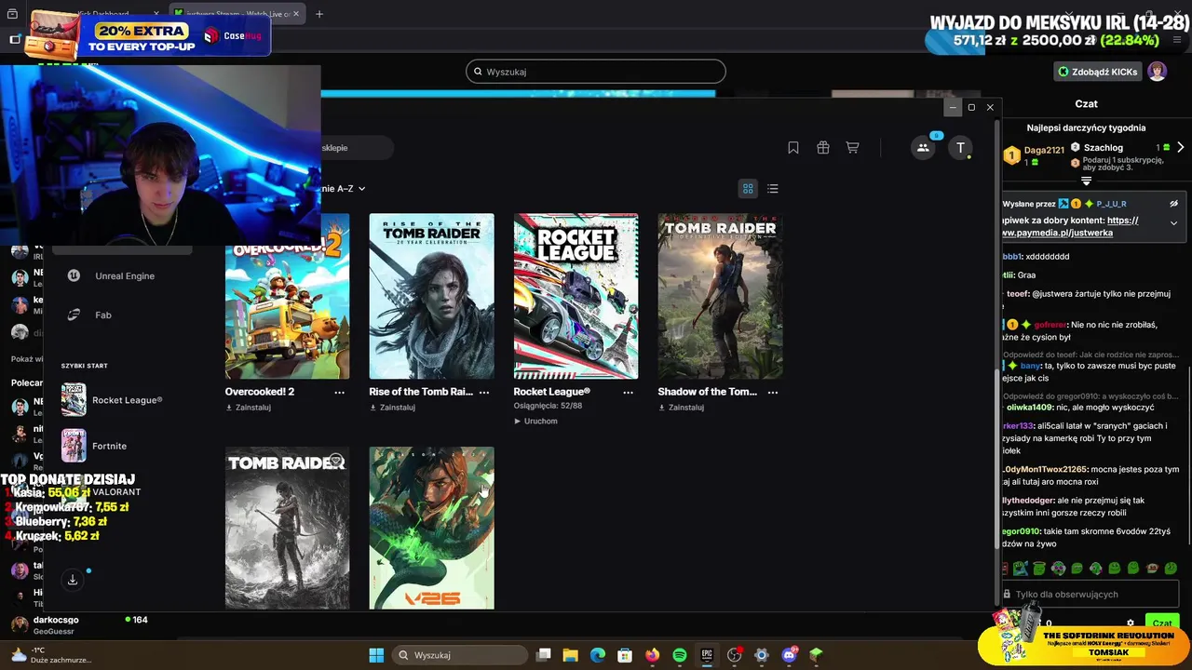Open Task View from the taskbar
This screenshot has height=670, width=1192.
tap(544, 655)
